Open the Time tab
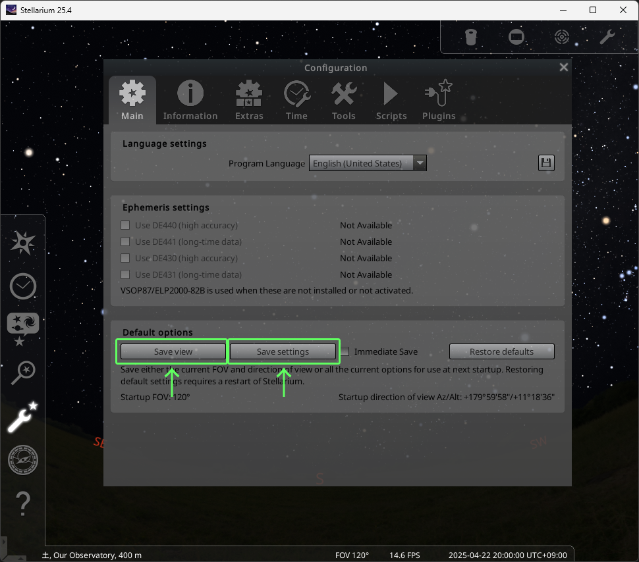 (296, 100)
